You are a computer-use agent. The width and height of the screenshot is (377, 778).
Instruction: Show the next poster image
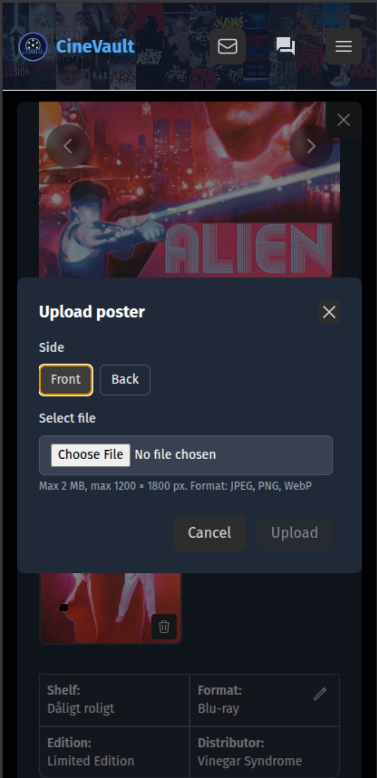(311, 146)
